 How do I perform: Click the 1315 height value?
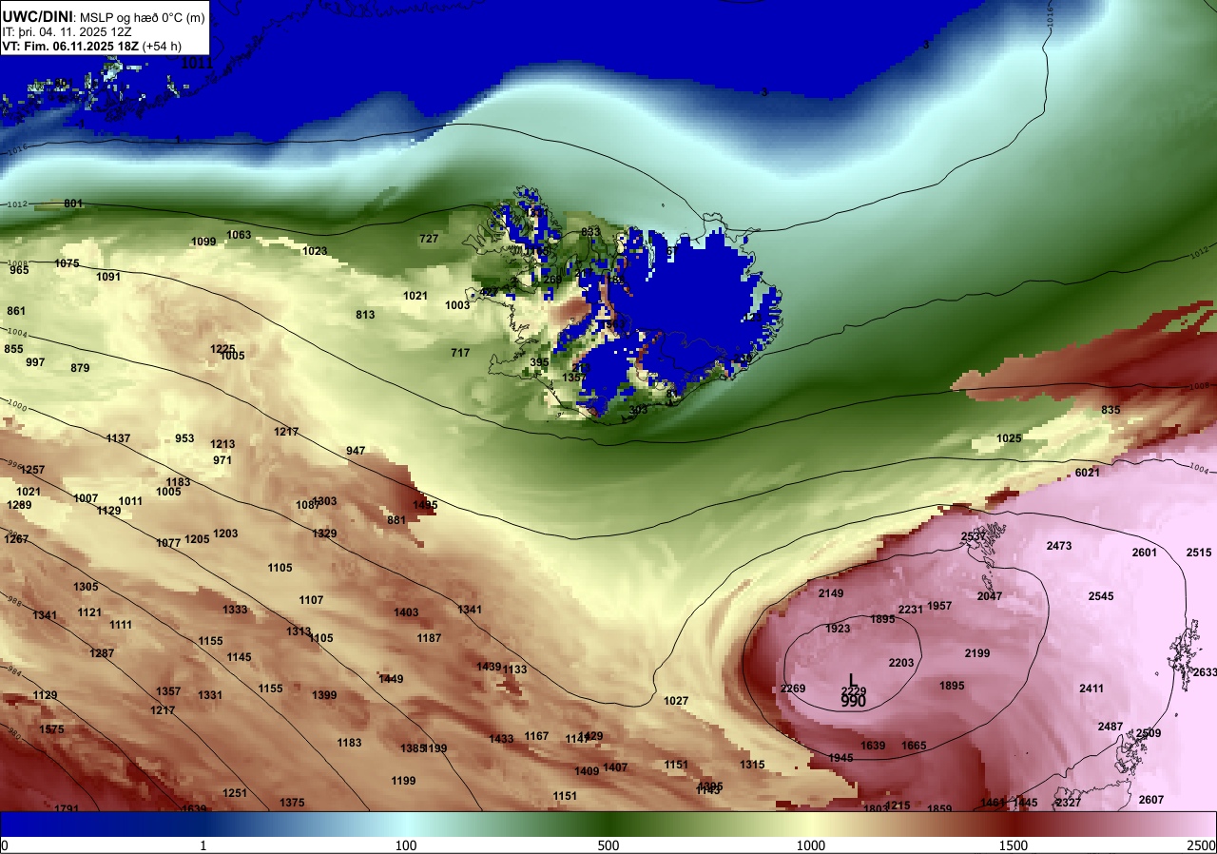(752, 765)
